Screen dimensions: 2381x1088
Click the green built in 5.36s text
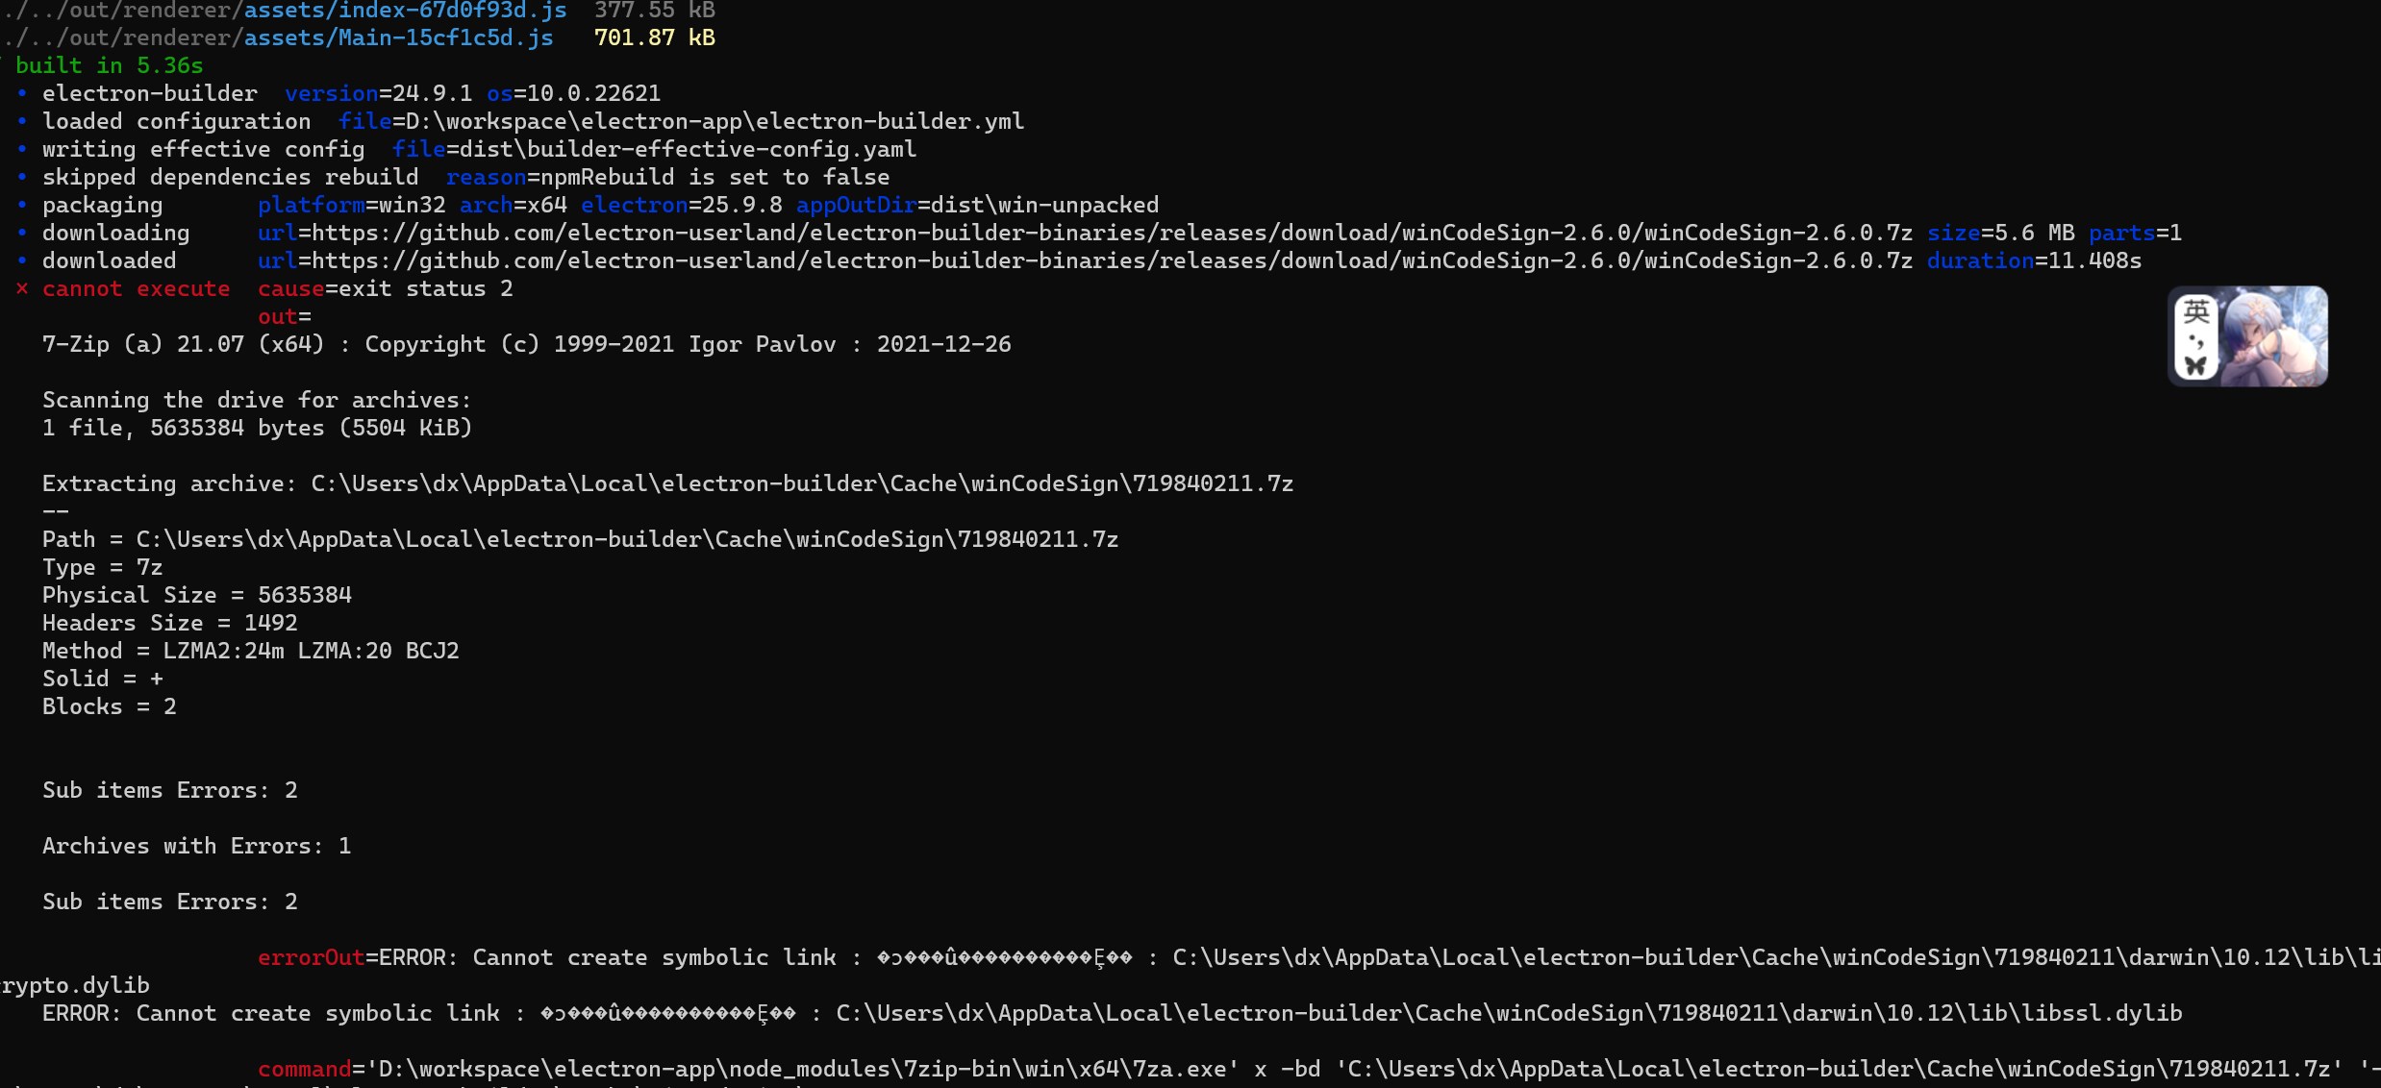pos(110,65)
